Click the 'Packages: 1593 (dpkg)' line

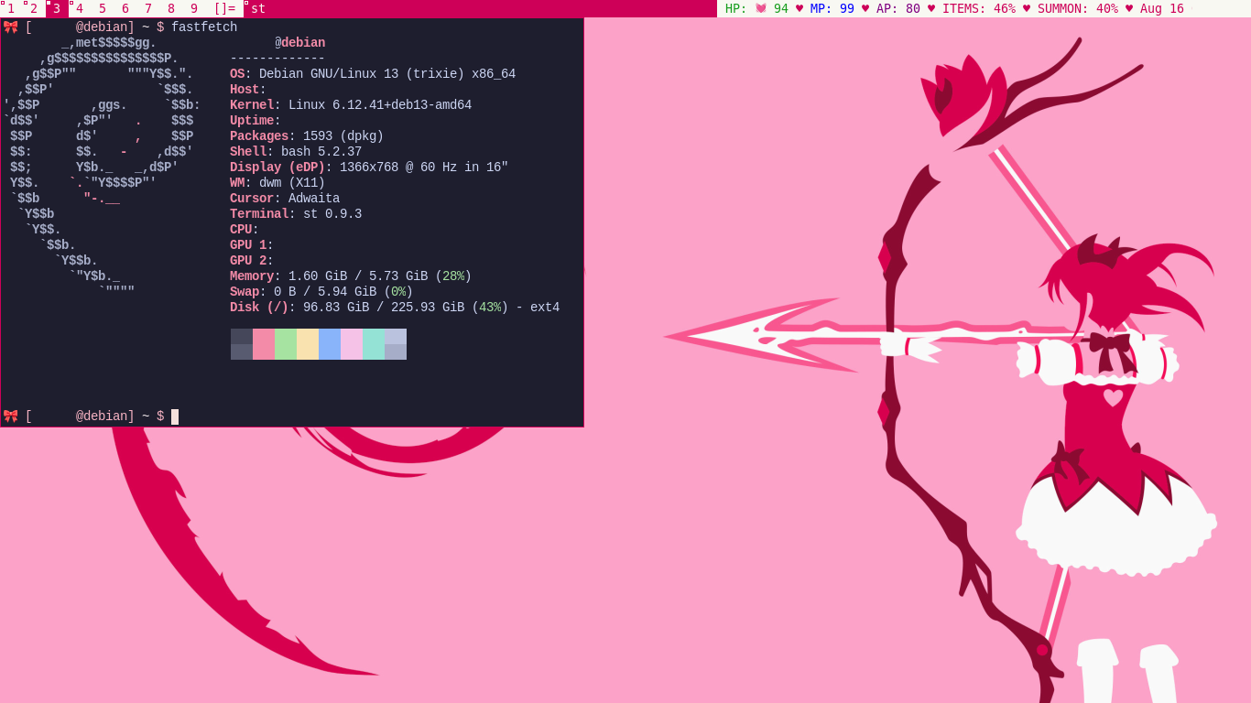point(307,136)
